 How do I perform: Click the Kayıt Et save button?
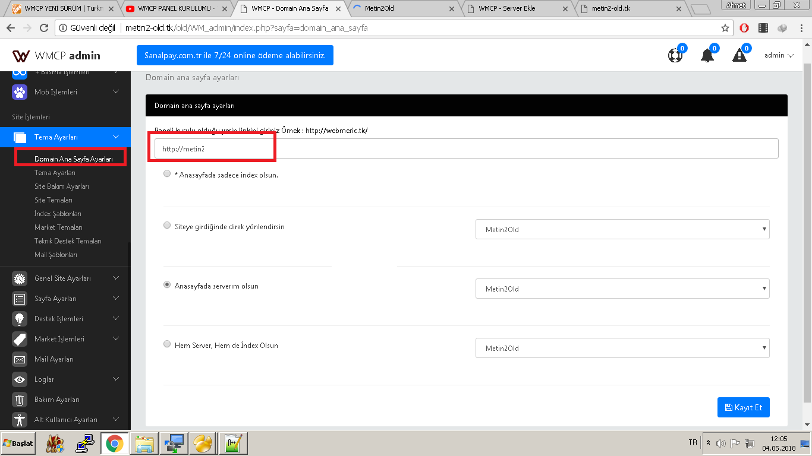point(744,407)
